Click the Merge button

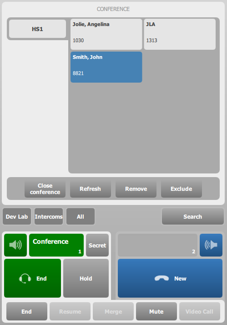(x=113, y=311)
